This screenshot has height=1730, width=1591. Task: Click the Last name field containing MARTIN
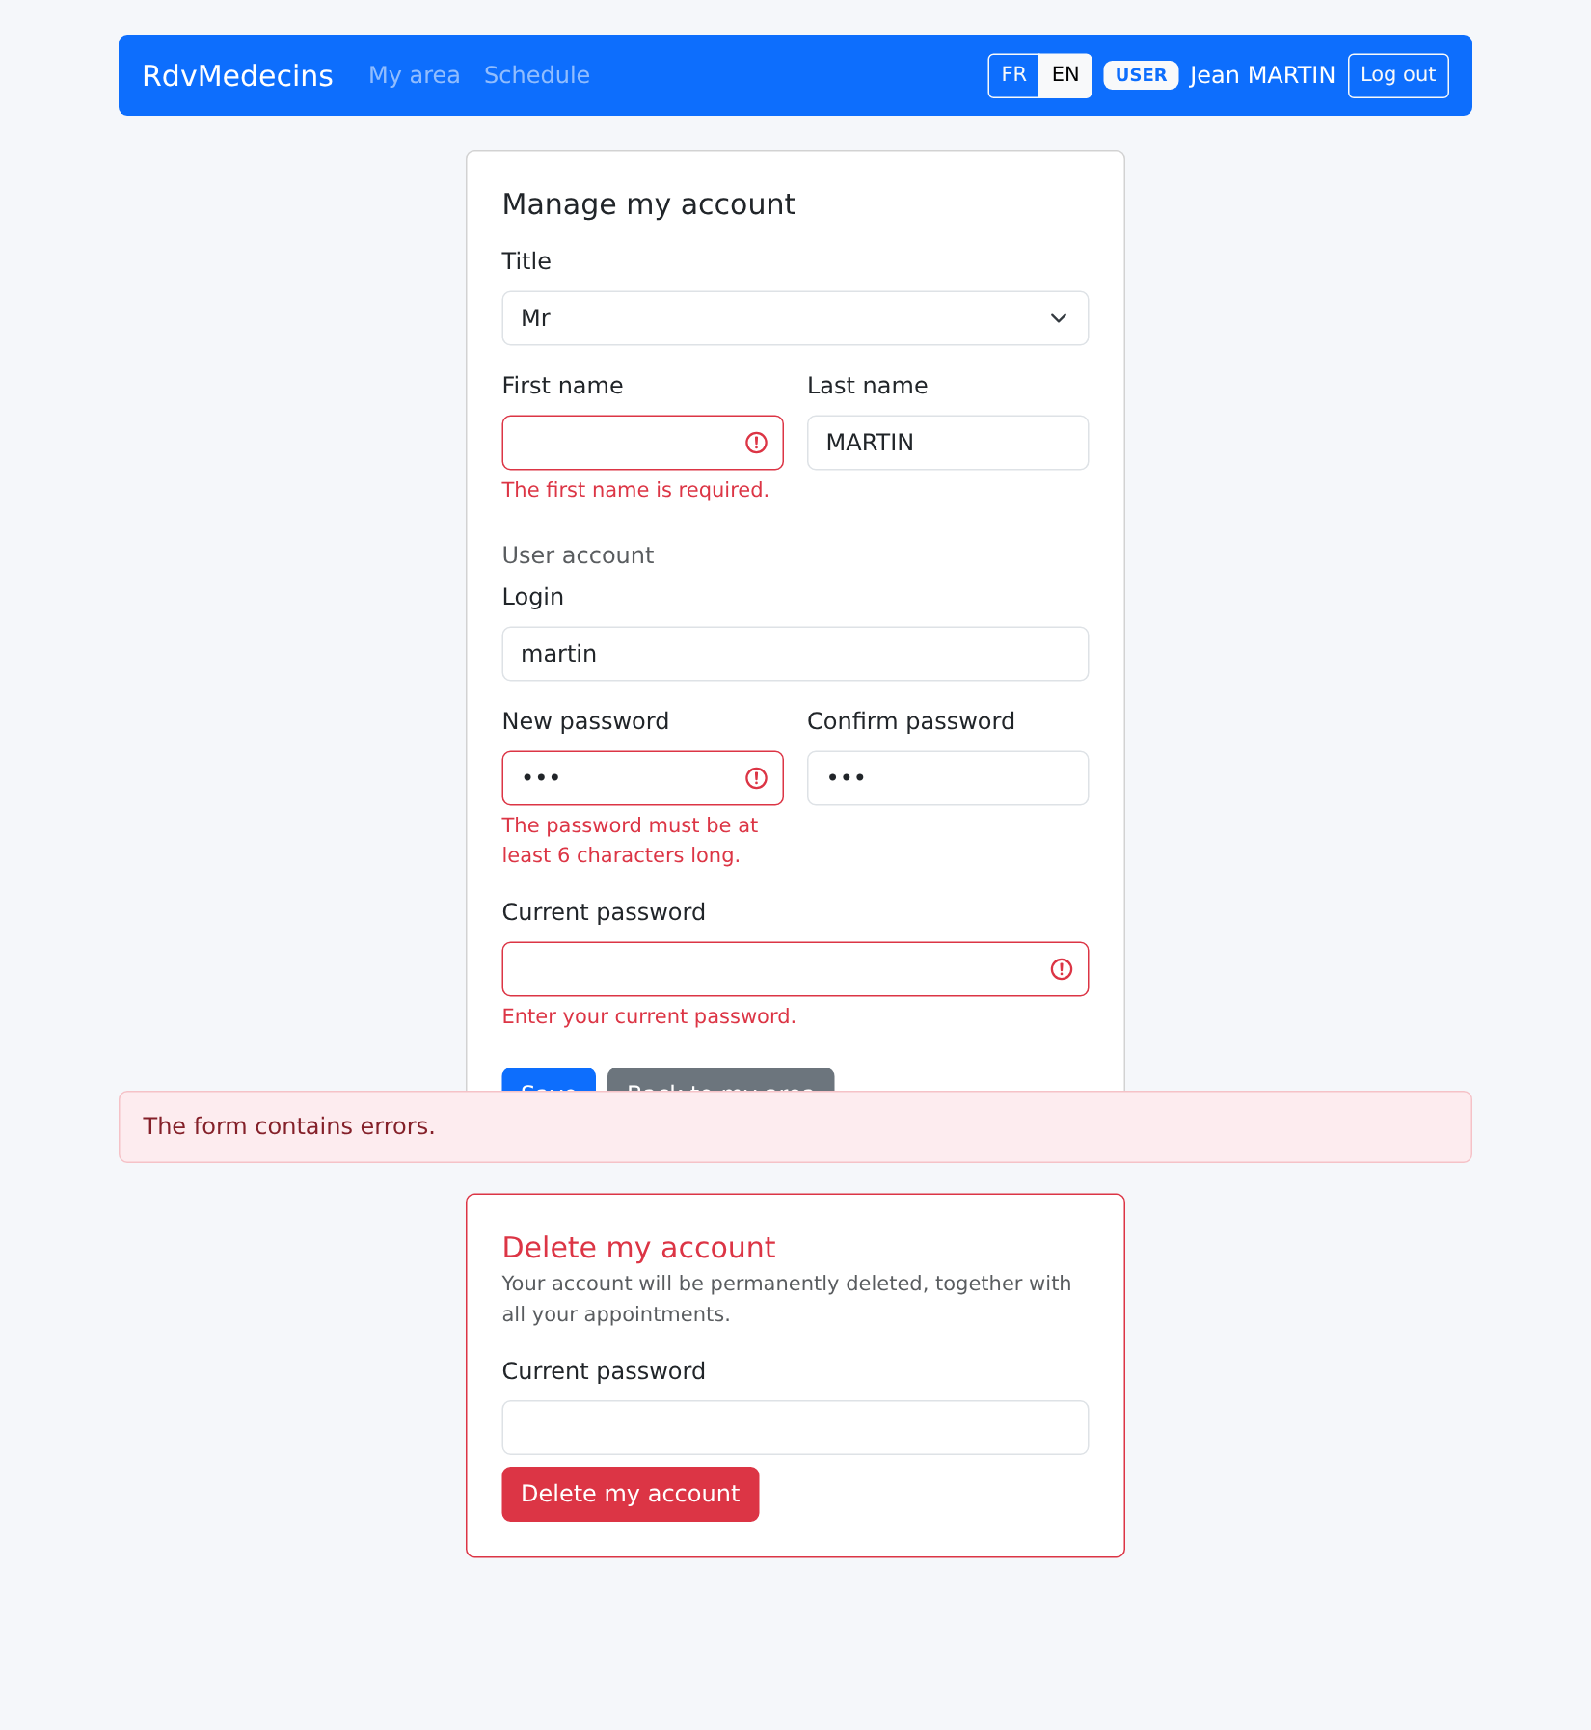click(948, 443)
